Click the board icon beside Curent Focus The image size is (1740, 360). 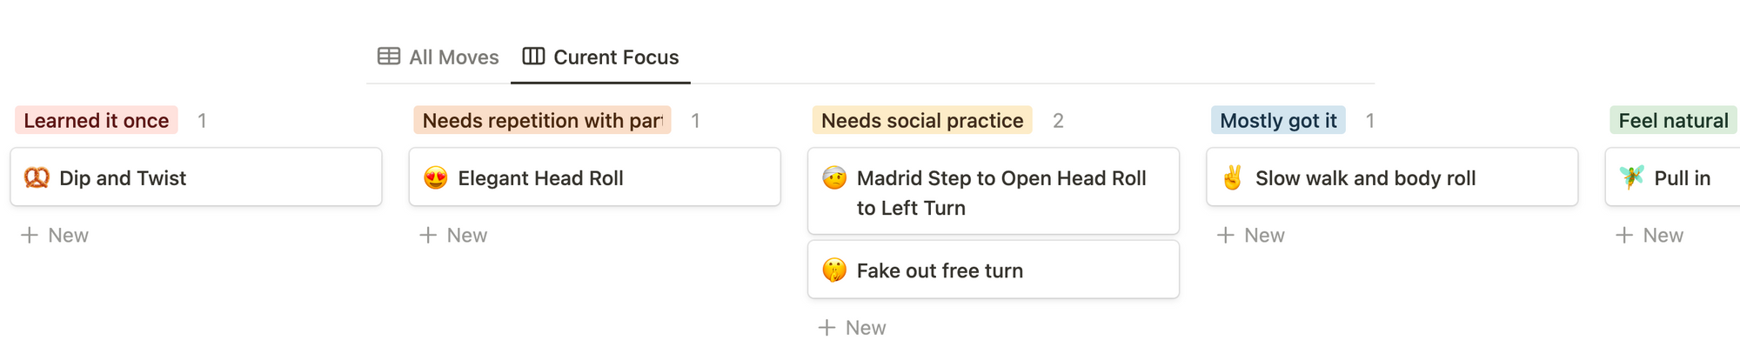tap(533, 57)
